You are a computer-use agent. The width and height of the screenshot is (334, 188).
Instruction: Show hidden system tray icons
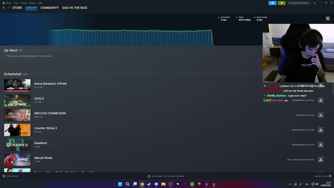click(x=290, y=184)
